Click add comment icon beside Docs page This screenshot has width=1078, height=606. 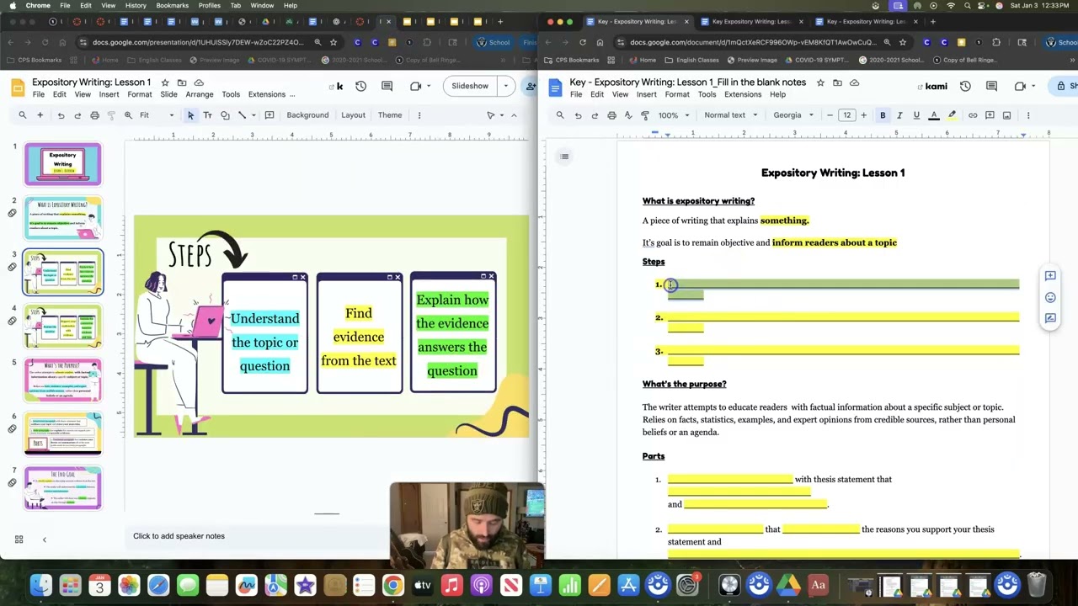click(x=1050, y=276)
